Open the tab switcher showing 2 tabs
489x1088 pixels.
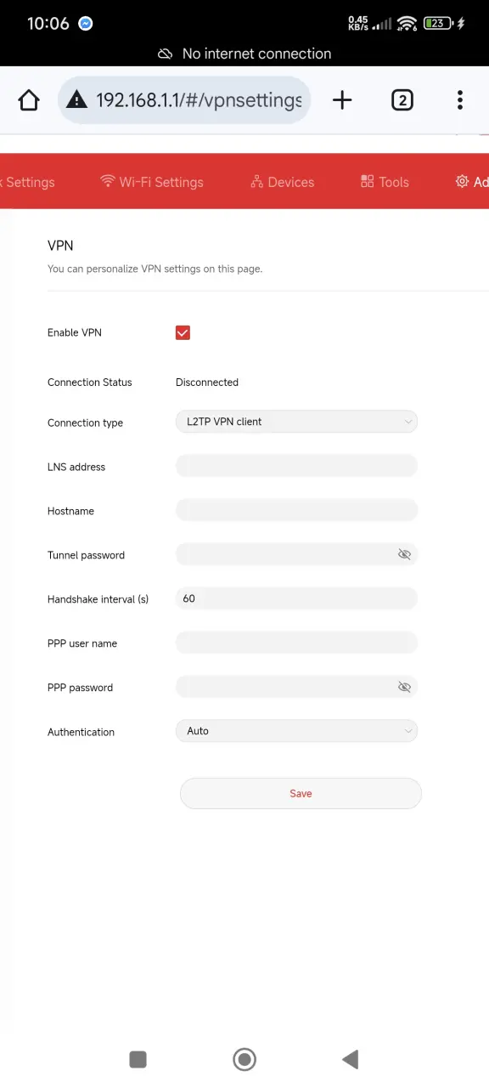click(x=402, y=100)
